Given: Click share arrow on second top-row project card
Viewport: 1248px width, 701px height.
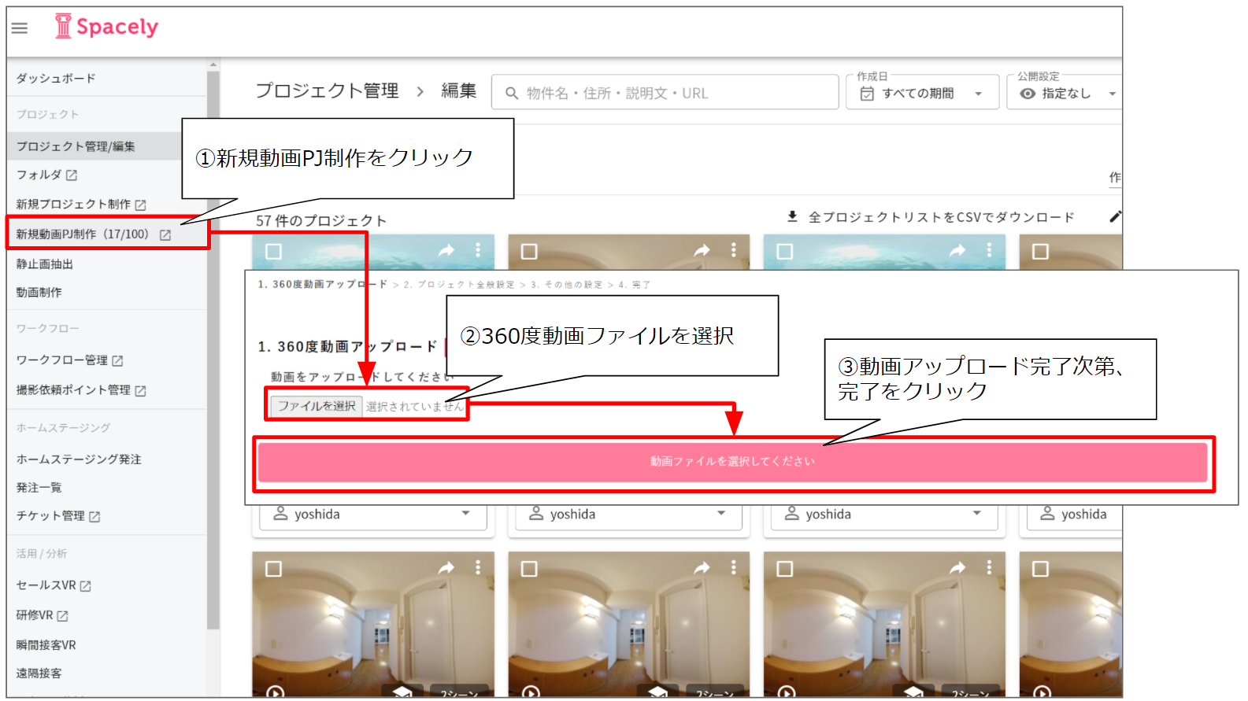Looking at the screenshot, I should tap(702, 250).
